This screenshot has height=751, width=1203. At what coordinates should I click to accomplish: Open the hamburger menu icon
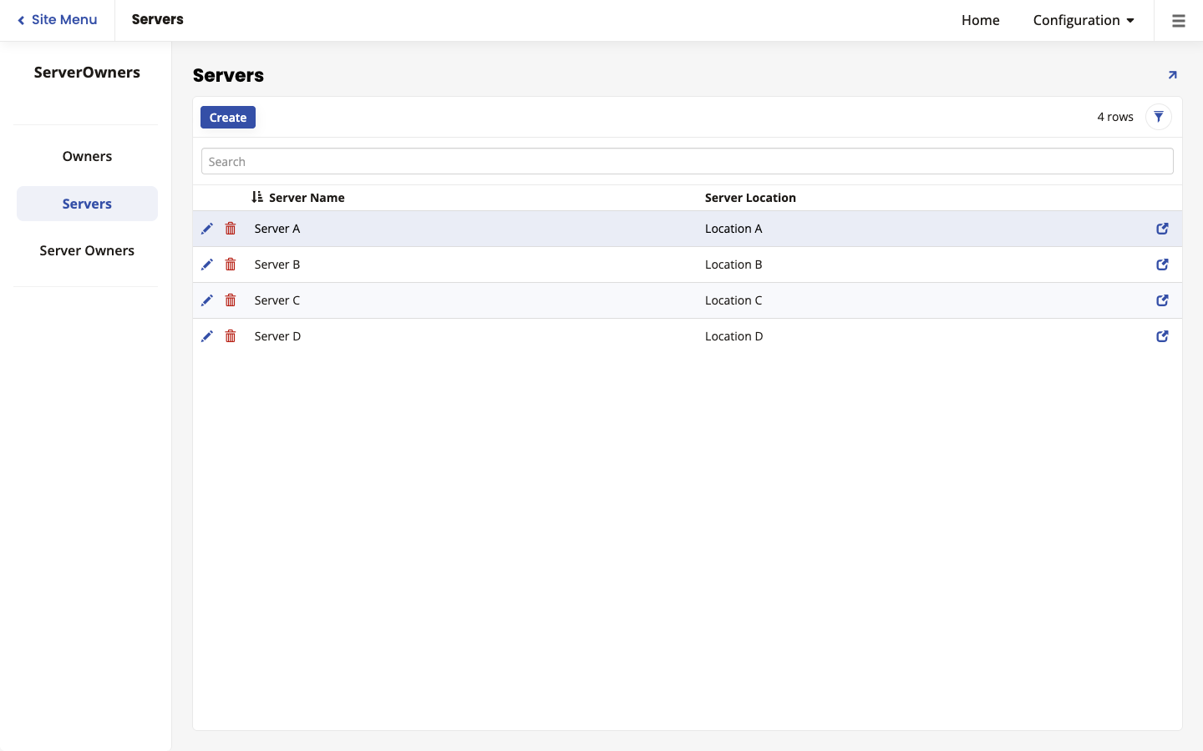[x=1178, y=21]
